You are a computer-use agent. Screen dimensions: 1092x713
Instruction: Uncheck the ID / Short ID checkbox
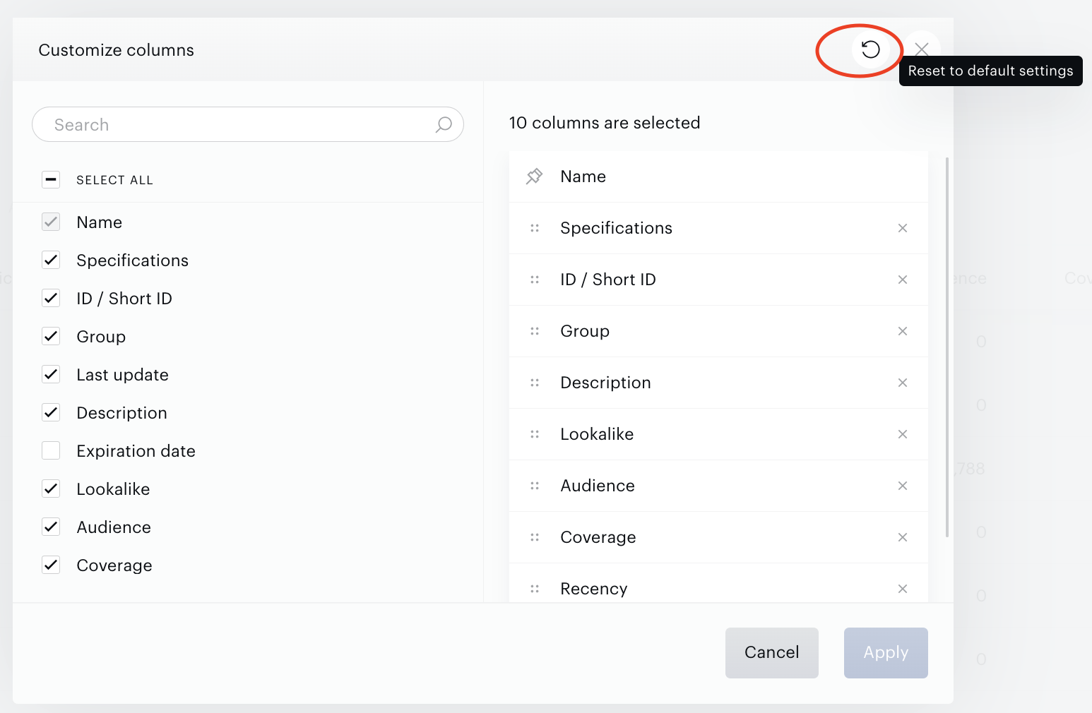click(x=51, y=298)
